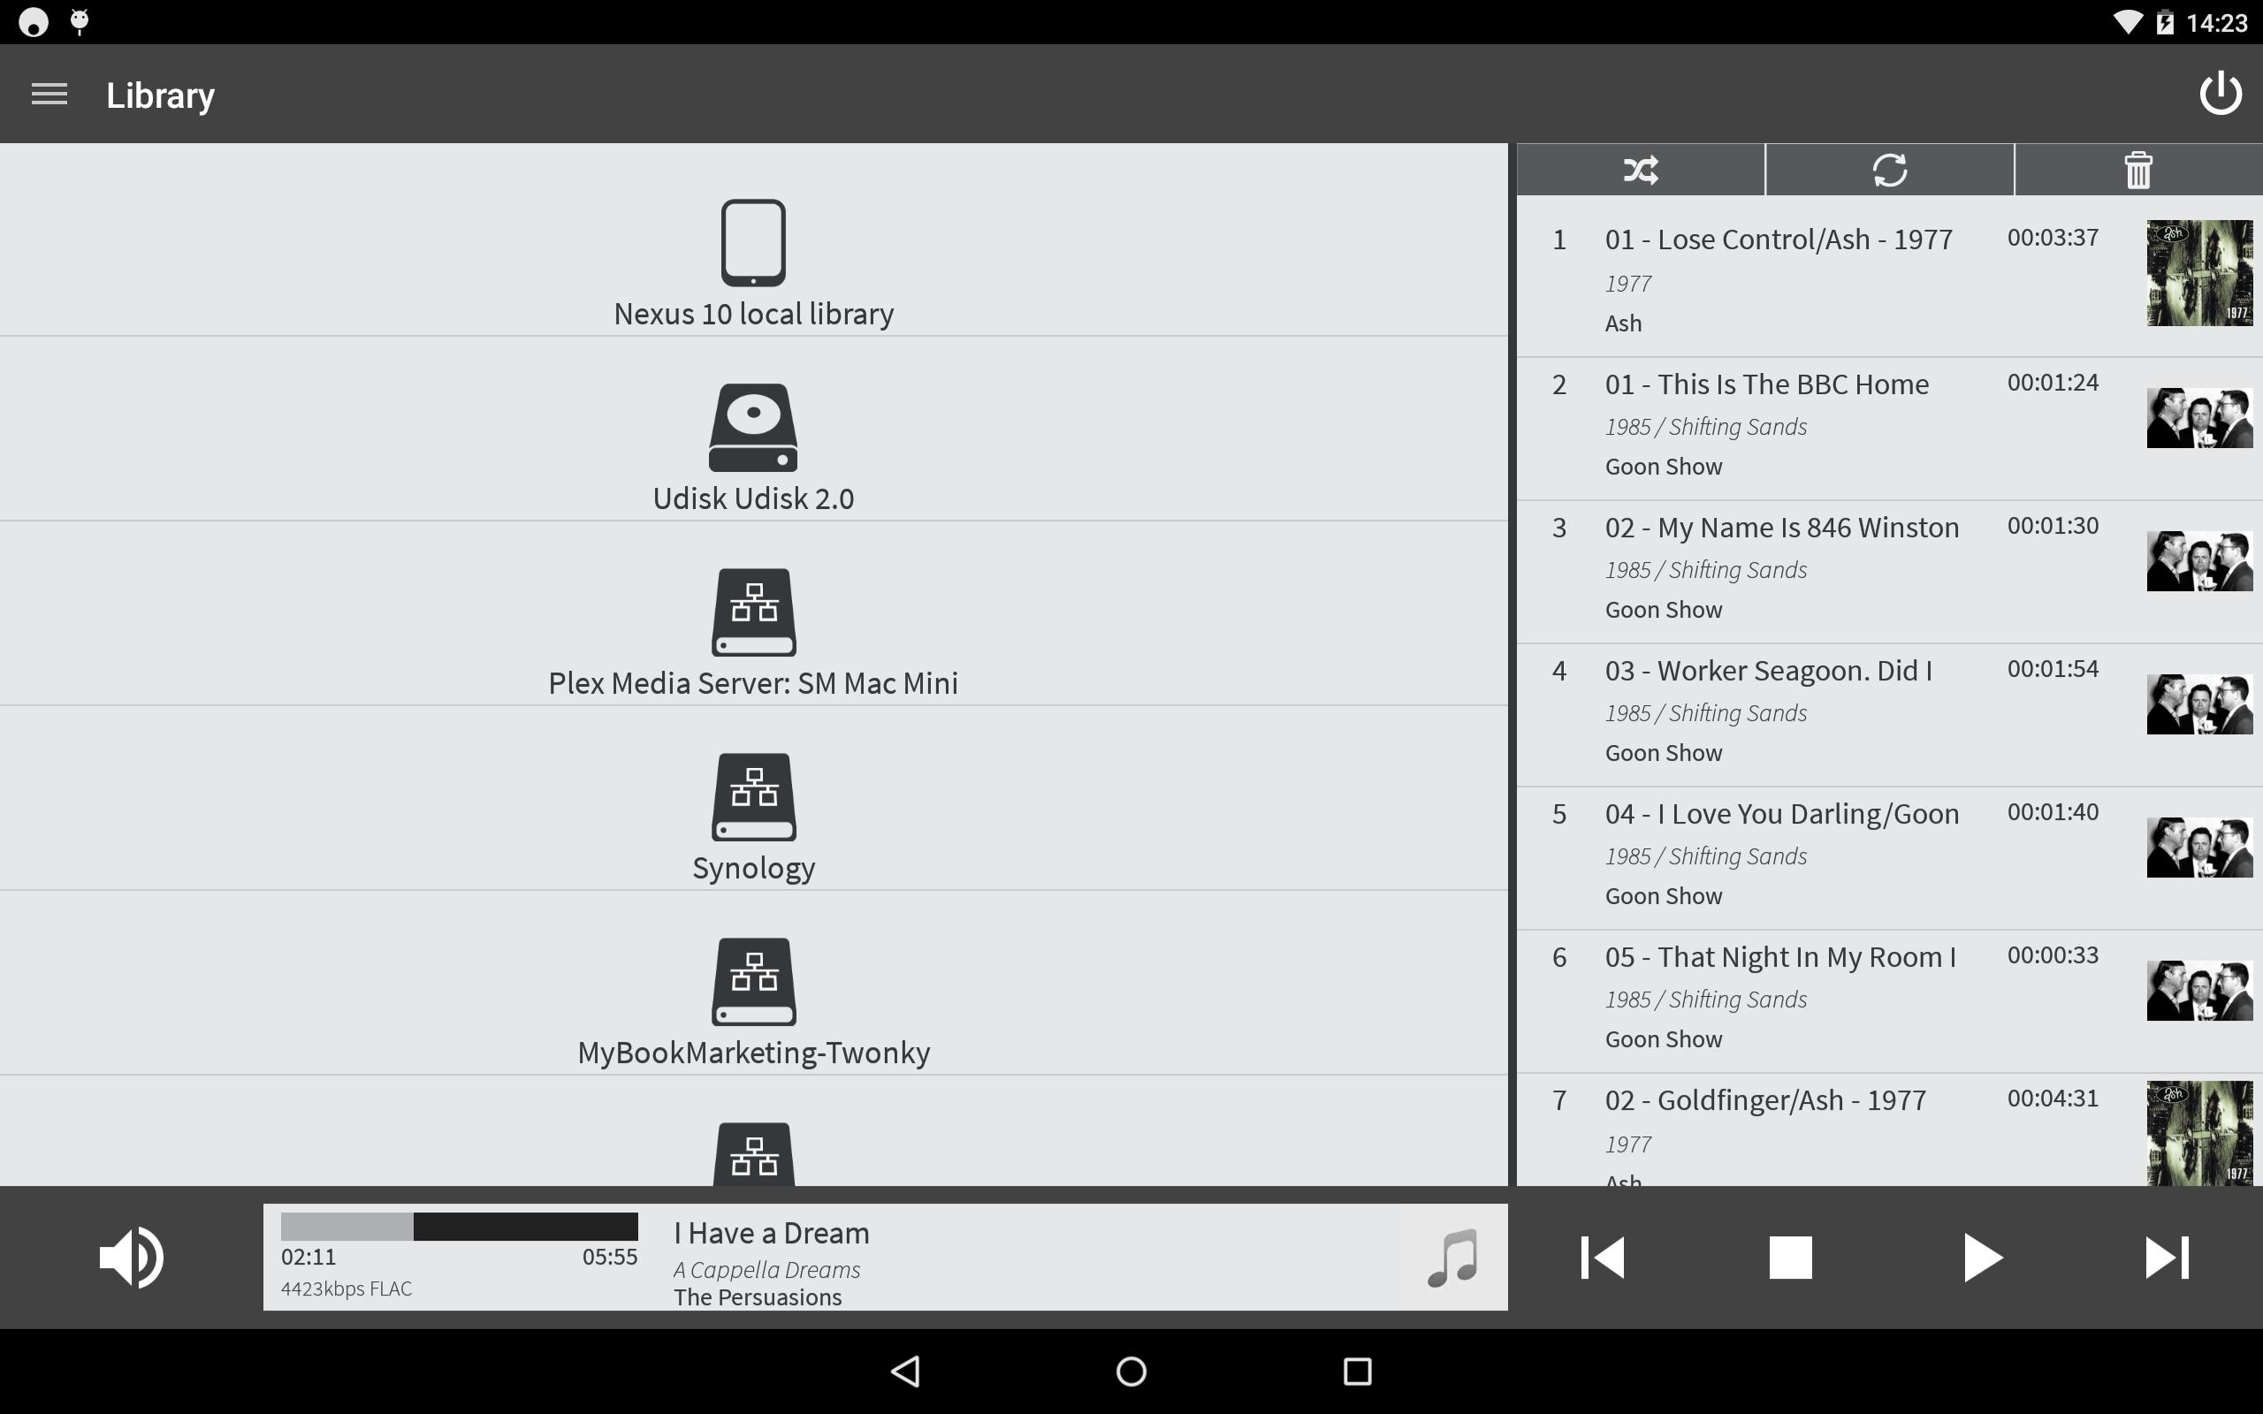Tap the elapsed time 02:11
Viewport: 2263px width, 1414px height.
click(x=309, y=1257)
